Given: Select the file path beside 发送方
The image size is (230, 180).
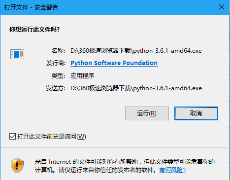Looking at the screenshot, I should tap(136, 88).
